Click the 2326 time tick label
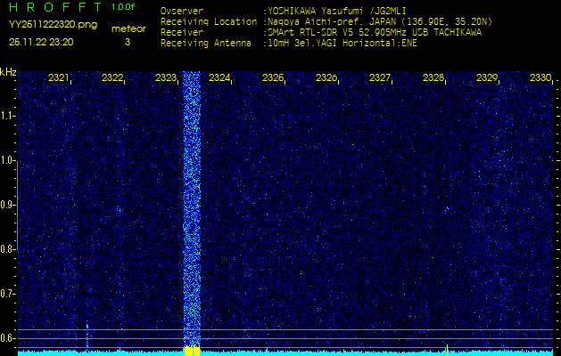The width and height of the screenshot is (561, 356). coord(326,78)
